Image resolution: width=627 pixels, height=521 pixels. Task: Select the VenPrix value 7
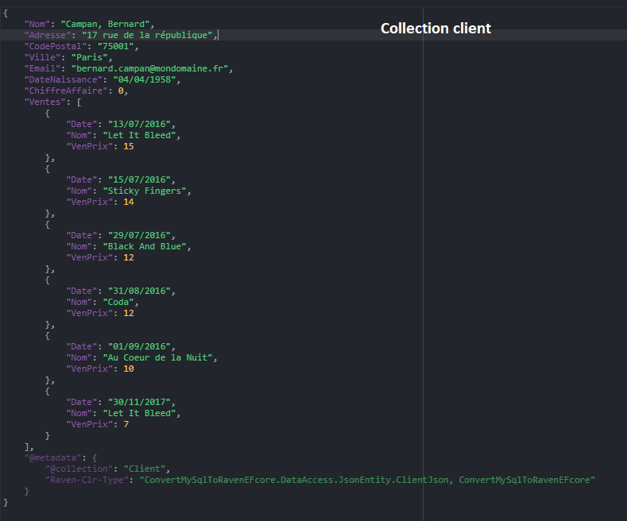[126, 424]
